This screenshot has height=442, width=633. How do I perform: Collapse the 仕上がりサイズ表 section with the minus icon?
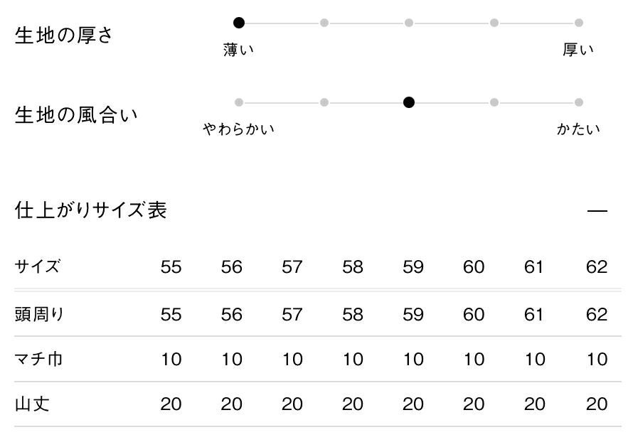click(x=597, y=211)
